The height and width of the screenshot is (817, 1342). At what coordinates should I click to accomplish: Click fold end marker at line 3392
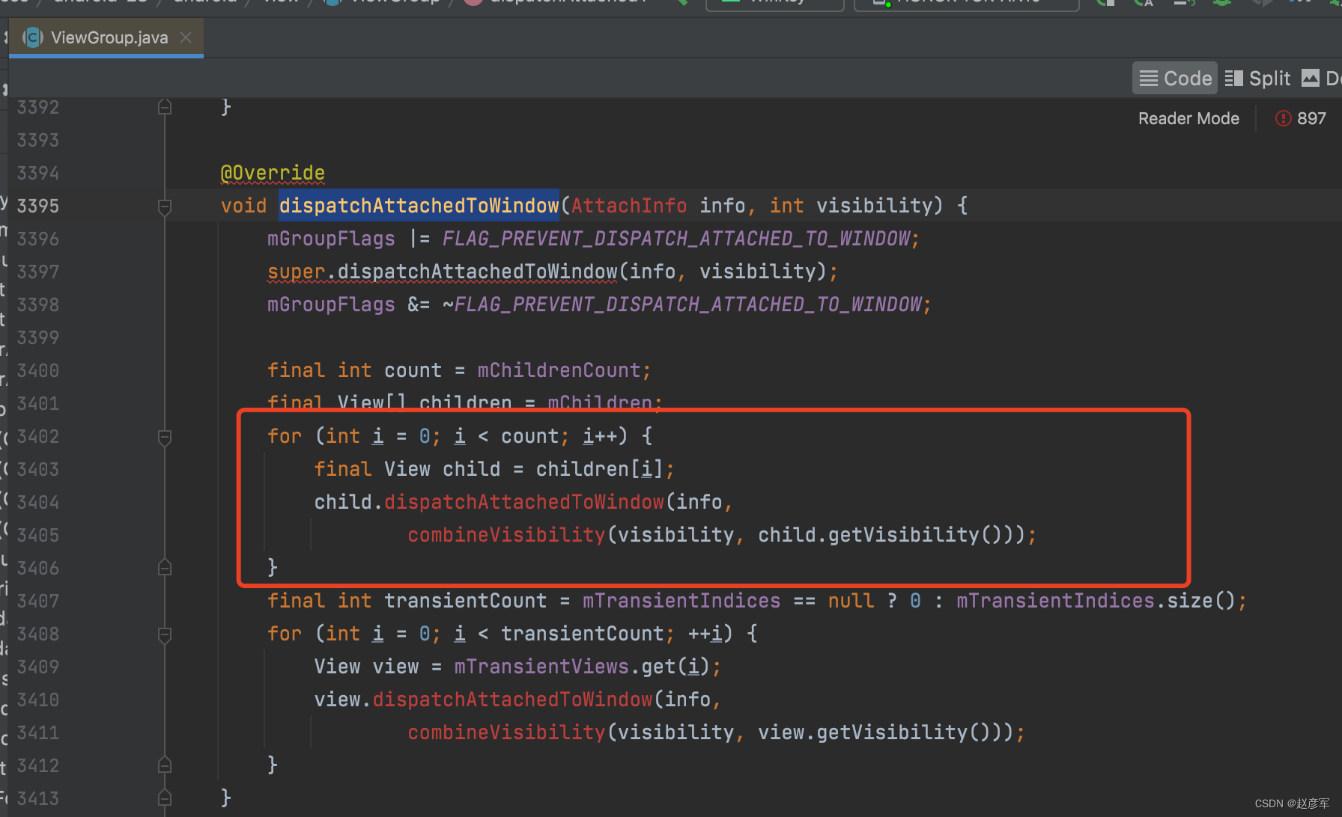coord(165,108)
